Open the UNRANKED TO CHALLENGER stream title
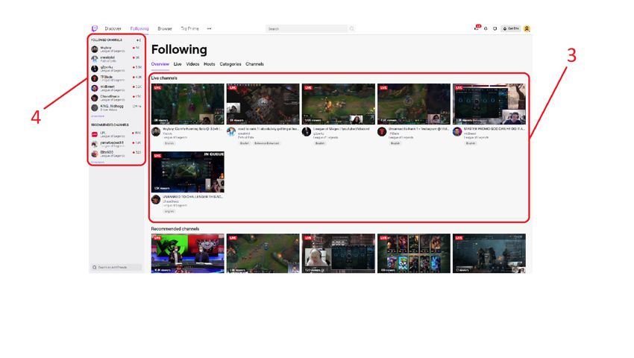This screenshot has width=634, height=358. [x=193, y=197]
